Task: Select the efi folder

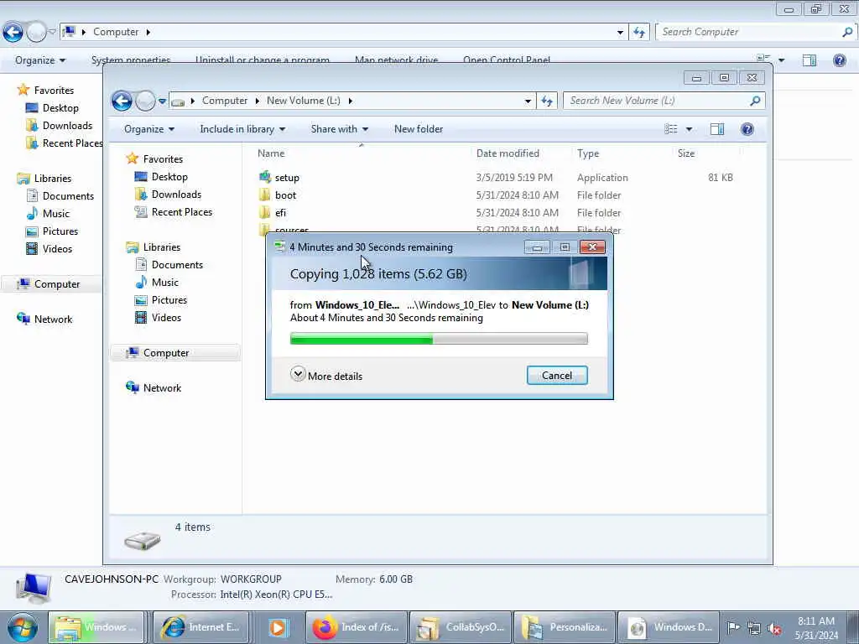Action: [280, 212]
